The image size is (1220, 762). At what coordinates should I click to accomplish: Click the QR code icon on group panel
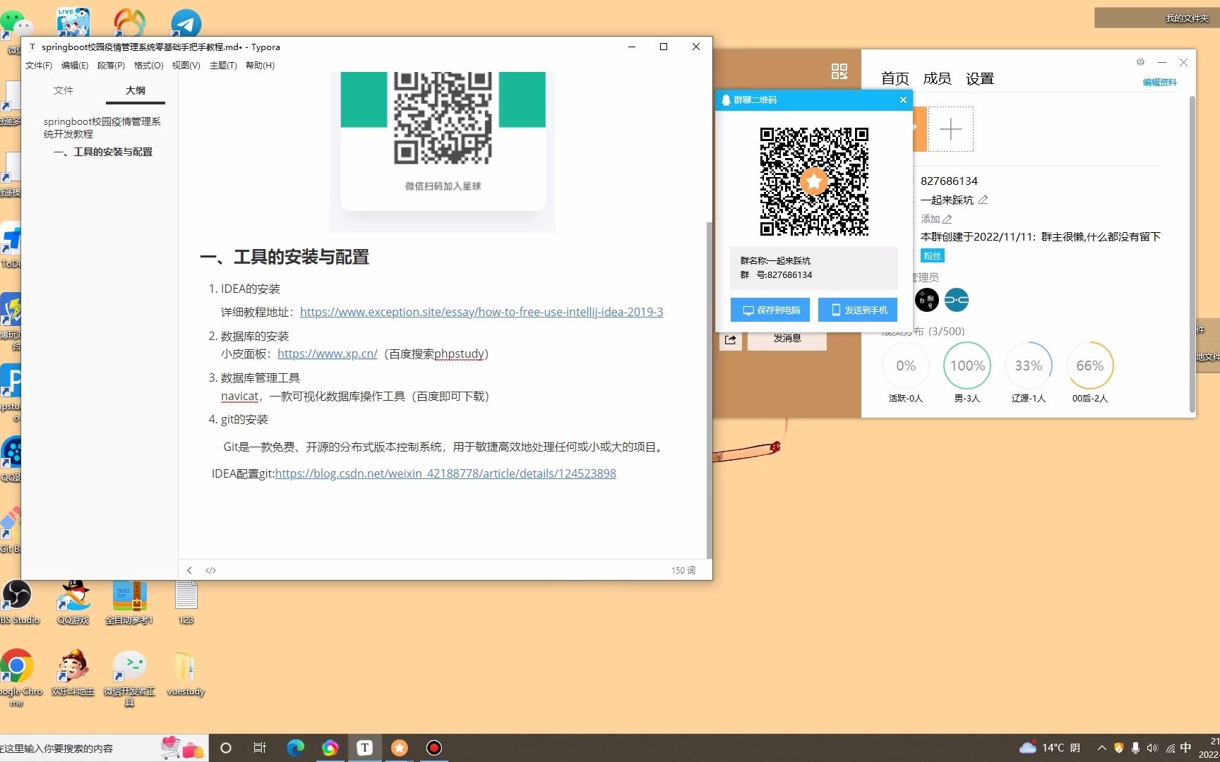pyautogui.click(x=839, y=71)
